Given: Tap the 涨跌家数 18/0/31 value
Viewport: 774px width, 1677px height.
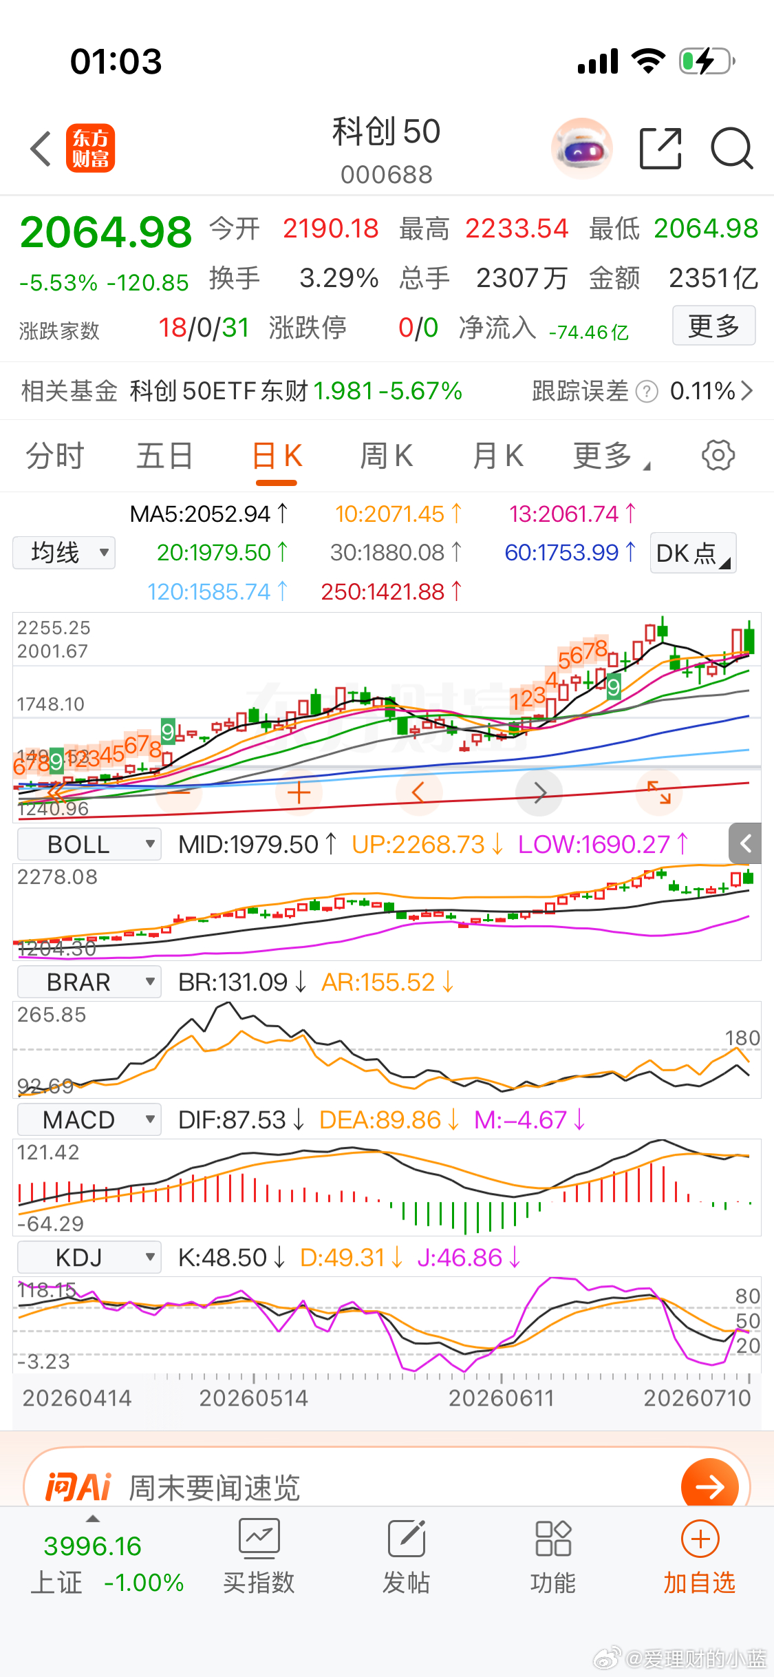Looking at the screenshot, I should pos(134,328).
